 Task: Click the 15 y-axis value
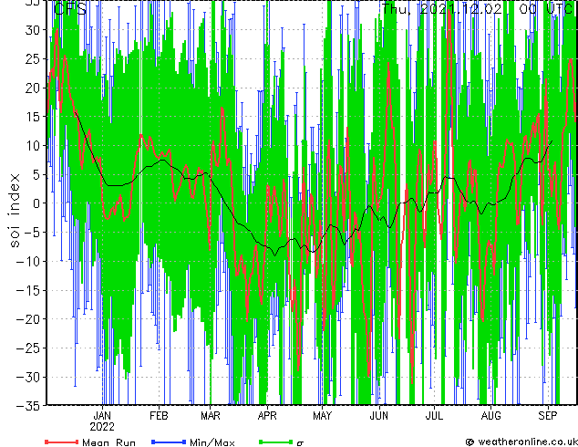point(34,117)
